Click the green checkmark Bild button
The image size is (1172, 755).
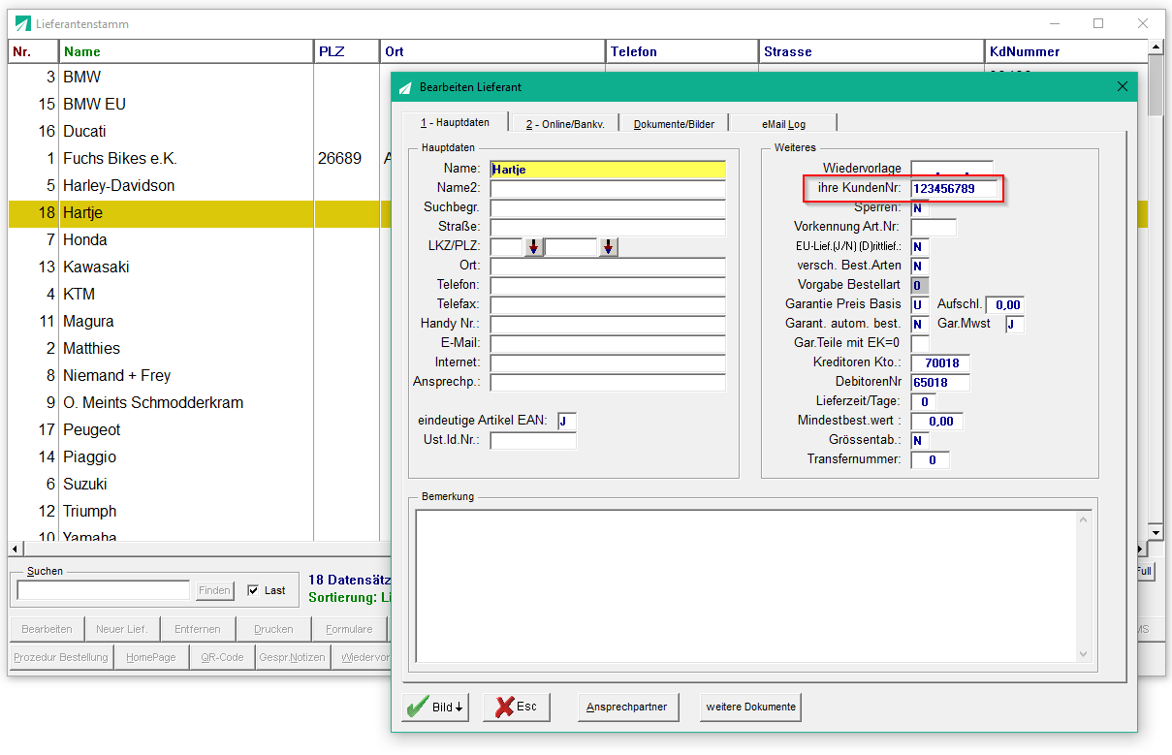435,707
